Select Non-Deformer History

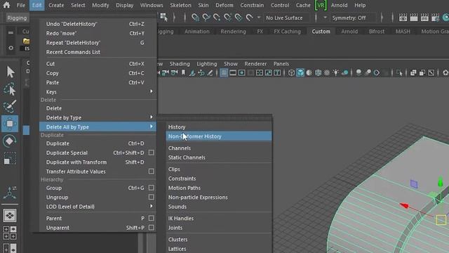point(219,136)
